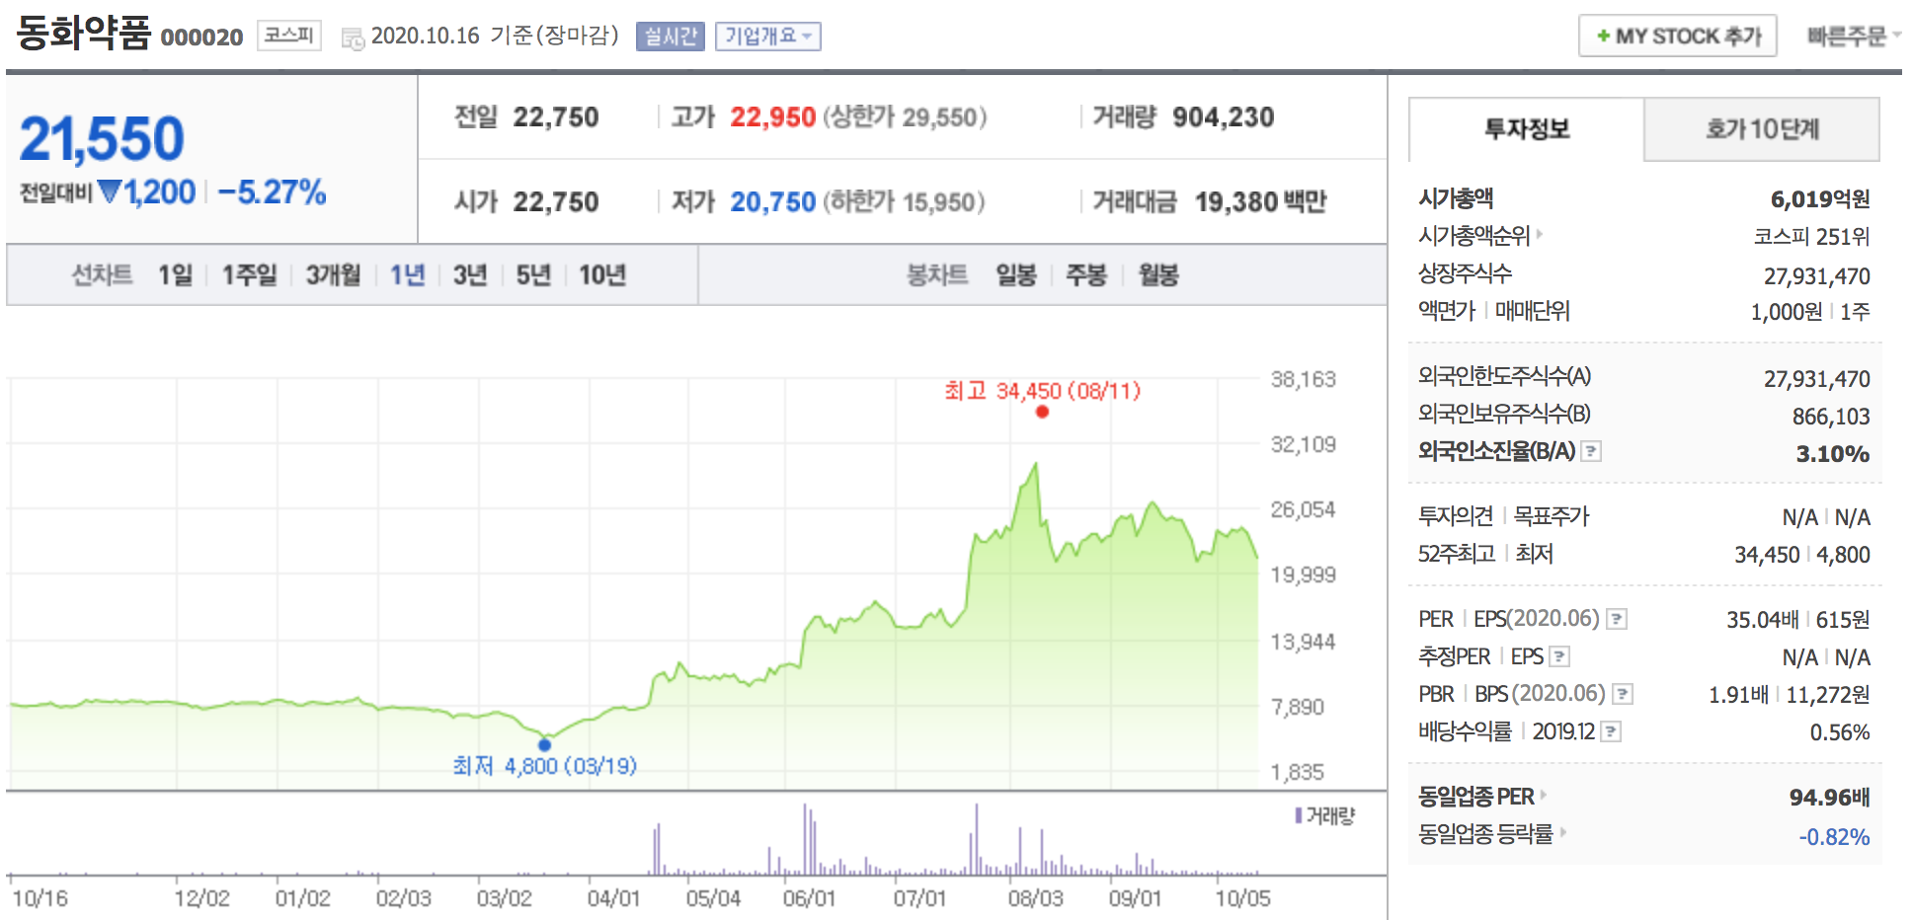Screen dimensions: 1912x920
Task: Show the 월봉 monthly candle chart
Action: coord(1158,274)
